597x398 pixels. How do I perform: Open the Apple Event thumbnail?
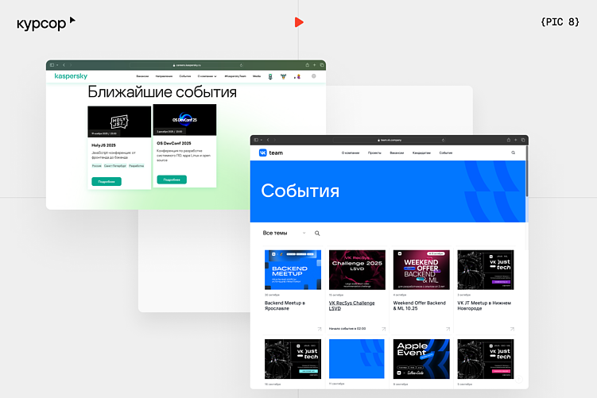tap(421, 359)
